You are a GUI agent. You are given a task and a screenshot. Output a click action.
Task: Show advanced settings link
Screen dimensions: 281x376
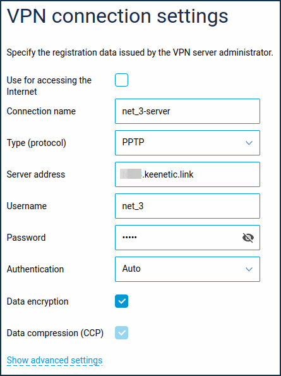[x=54, y=360]
